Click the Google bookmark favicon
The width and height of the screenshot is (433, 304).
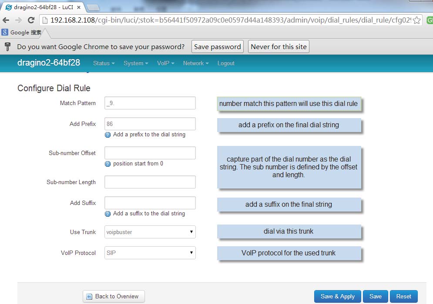pyautogui.click(x=5, y=32)
